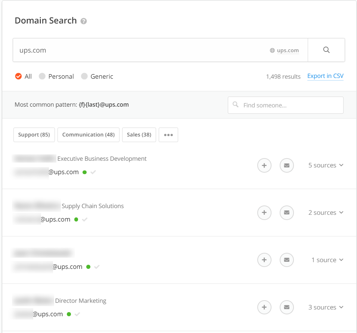Click the checkmark beside Supply Chain Solutions email

click(85, 220)
